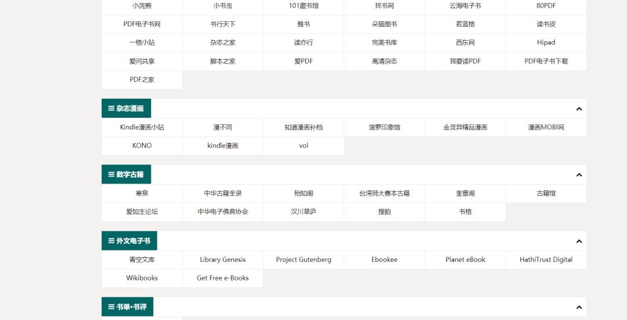Image resolution: width=627 pixels, height=320 pixels.
Task: Open the 书格 link
Action: (x=465, y=211)
